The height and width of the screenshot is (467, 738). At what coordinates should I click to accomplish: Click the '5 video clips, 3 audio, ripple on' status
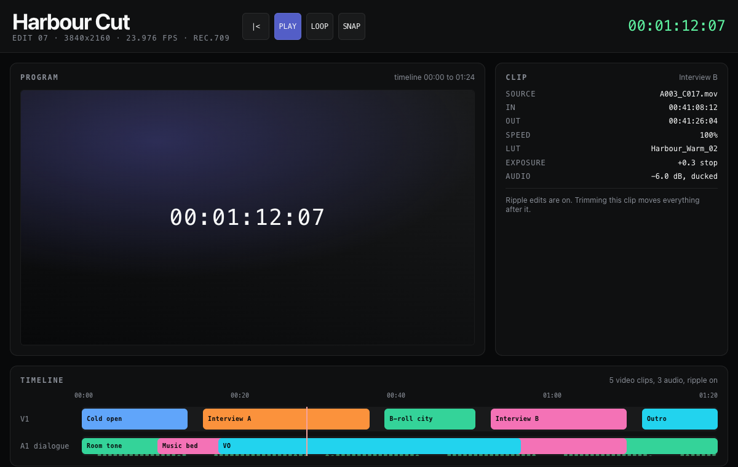click(664, 380)
